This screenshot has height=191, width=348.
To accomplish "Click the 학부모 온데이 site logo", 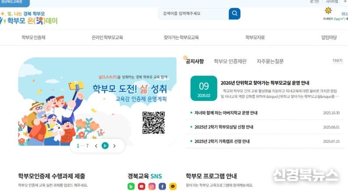I will coord(29,18).
